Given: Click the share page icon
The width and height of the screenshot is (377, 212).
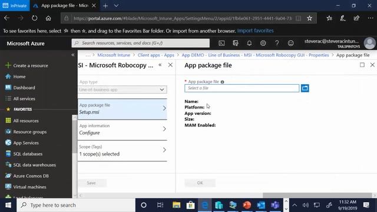Looking at the screenshot, I should tap(356, 18).
